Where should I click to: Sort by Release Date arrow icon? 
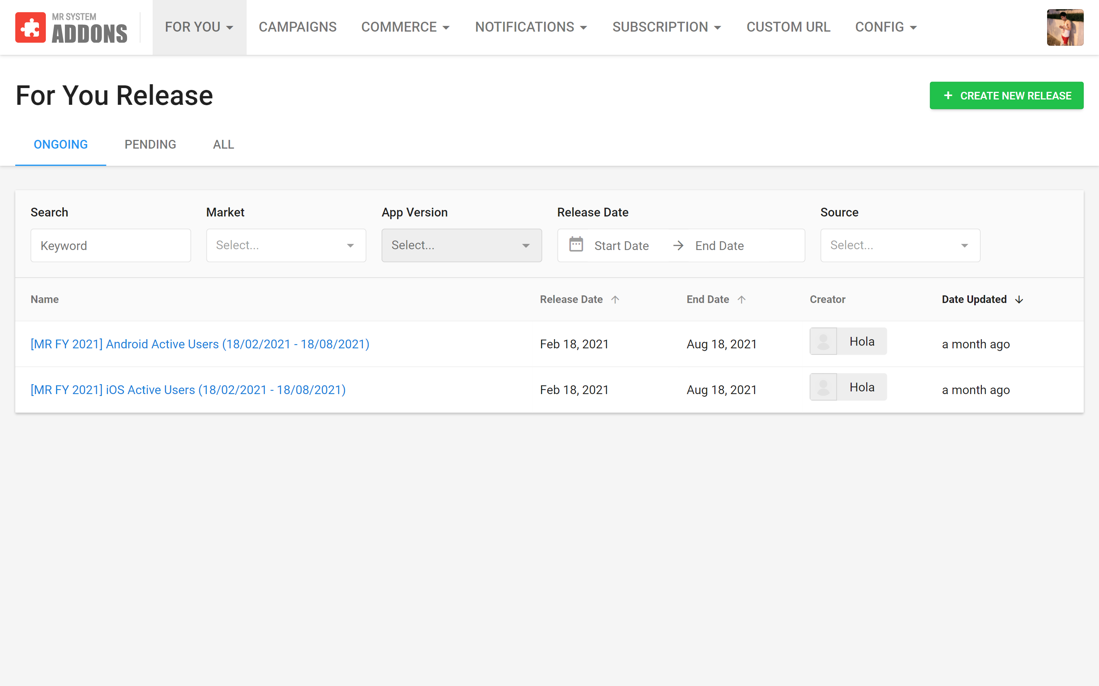coord(615,300)
